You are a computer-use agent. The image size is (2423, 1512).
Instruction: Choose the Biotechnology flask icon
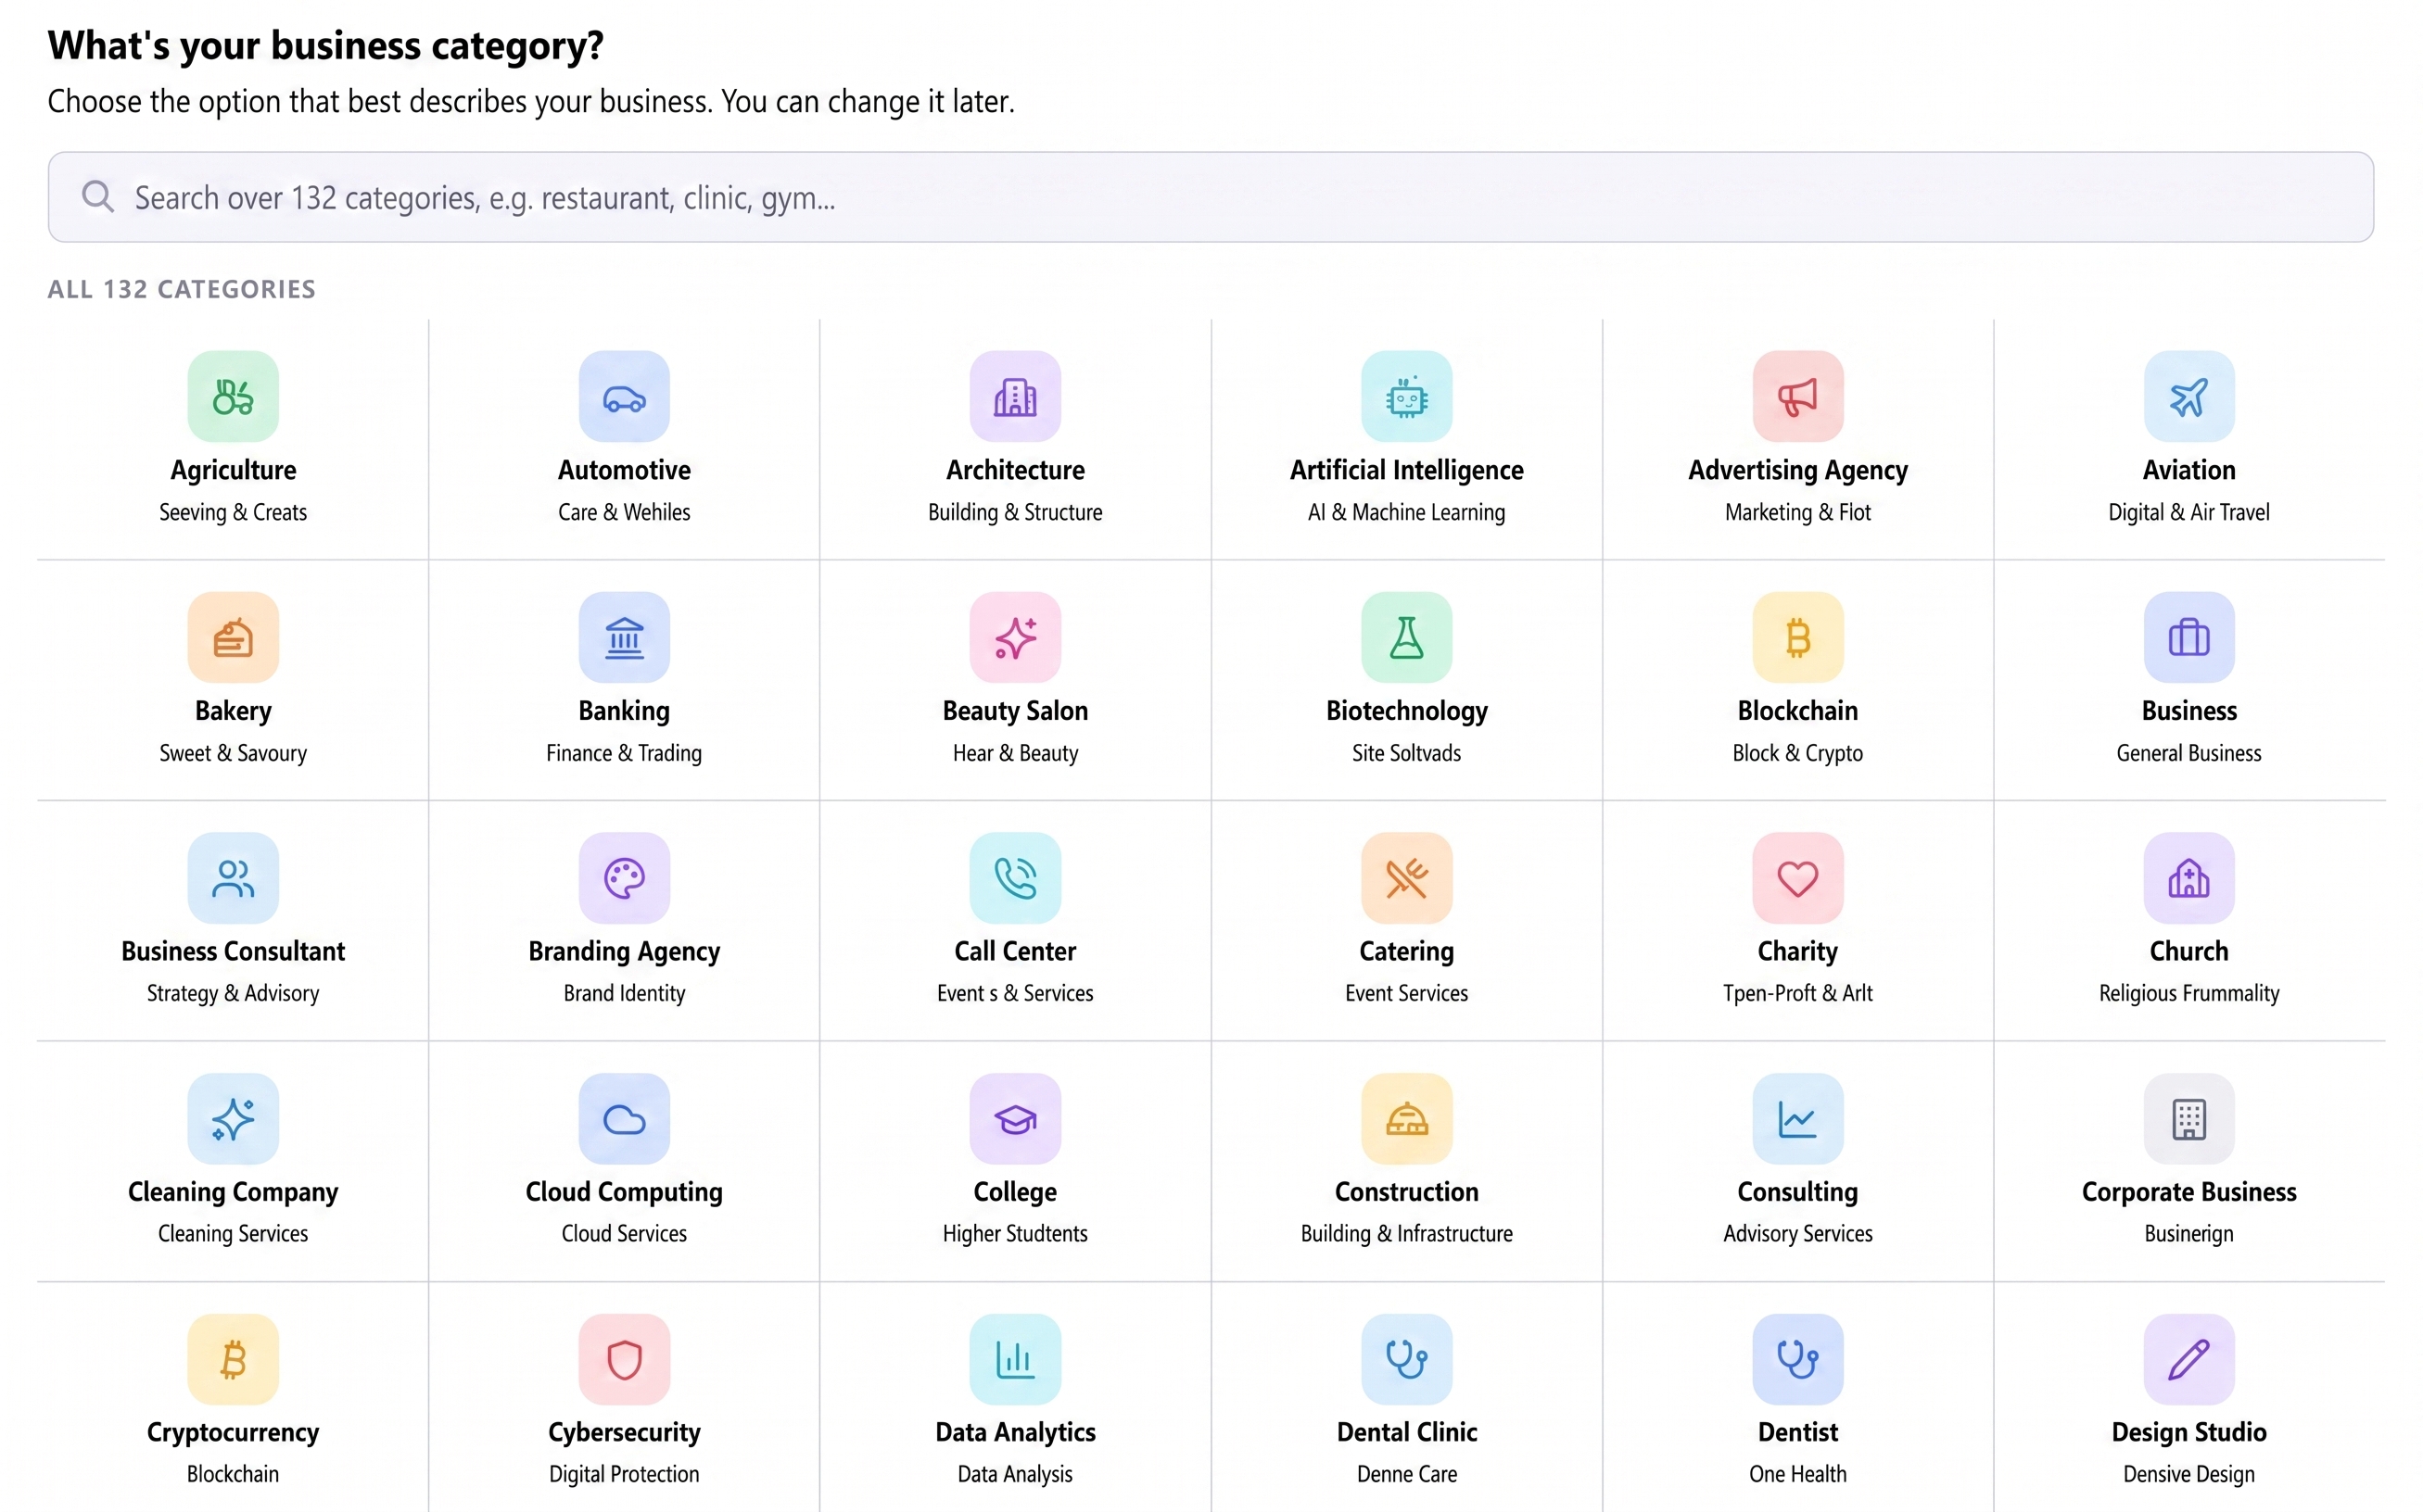tap(1406, 637)
